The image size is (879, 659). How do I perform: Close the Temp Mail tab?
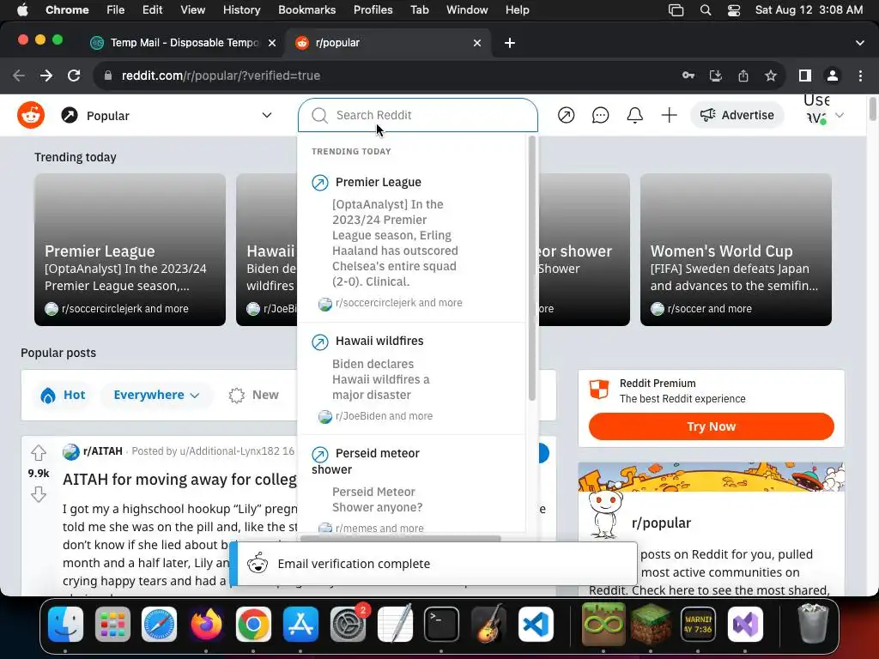[272, 43]
